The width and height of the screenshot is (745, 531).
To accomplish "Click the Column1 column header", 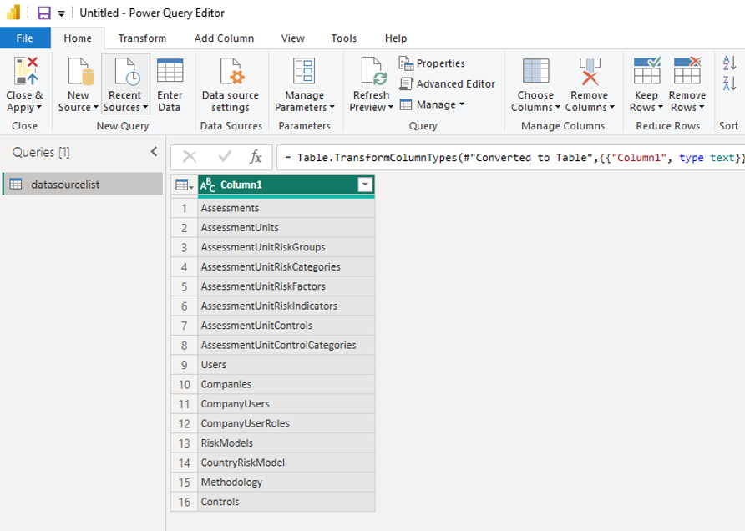I will (x=286, y=185).
